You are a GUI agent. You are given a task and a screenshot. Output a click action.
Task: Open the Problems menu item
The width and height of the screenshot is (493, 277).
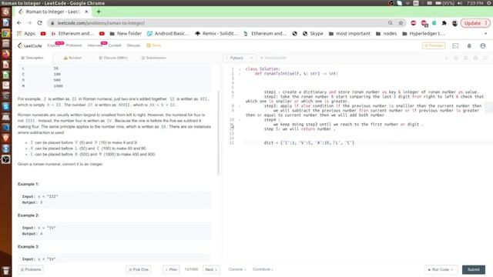coord(74,45)
